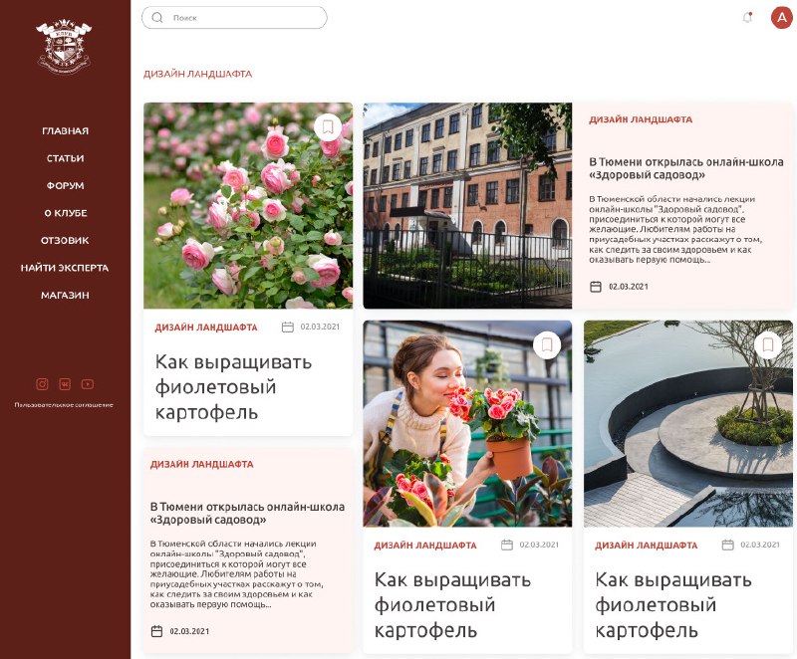Bookmark the pink roses article card
Image resolution: width=797 pixels, height=659 pixels.
point(328,127)
